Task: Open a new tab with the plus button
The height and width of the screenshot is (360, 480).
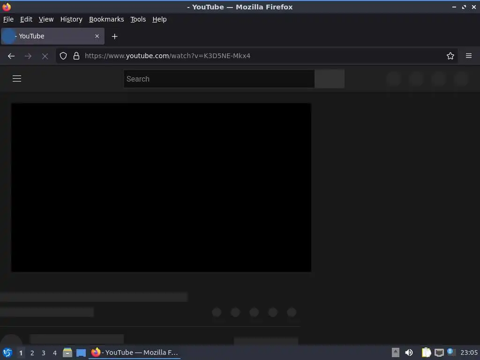Action: coord(114,37)
